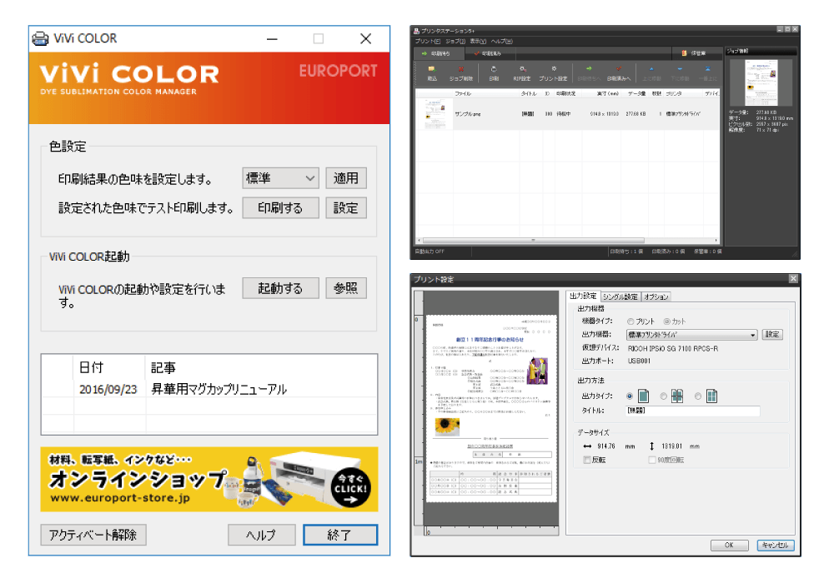Click the 2016/09/23 date cell
The image size is (834, 583).
[x=108, y=390]
